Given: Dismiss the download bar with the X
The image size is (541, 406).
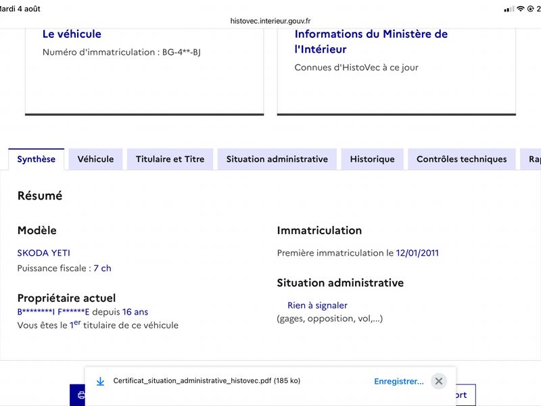Looking at the screenshot, I should (439, 381).
